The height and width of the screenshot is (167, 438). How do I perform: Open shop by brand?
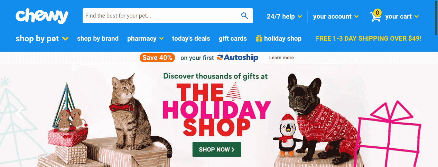tap(98, 39)
